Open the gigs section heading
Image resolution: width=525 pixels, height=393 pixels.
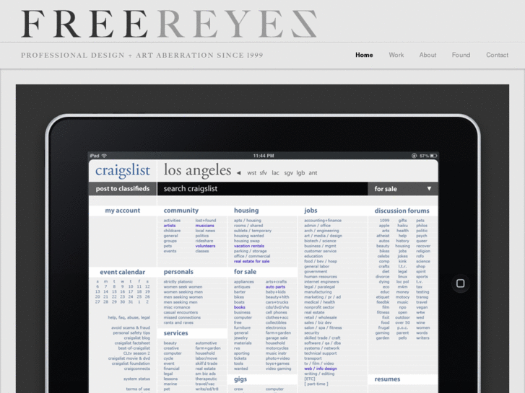coord(240,379)
